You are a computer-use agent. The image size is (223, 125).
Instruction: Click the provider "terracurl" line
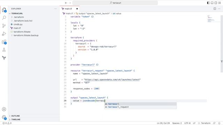84,65
